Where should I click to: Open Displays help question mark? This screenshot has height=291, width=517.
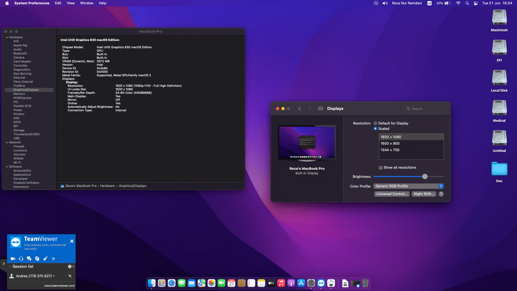click(x=441, y=194)
